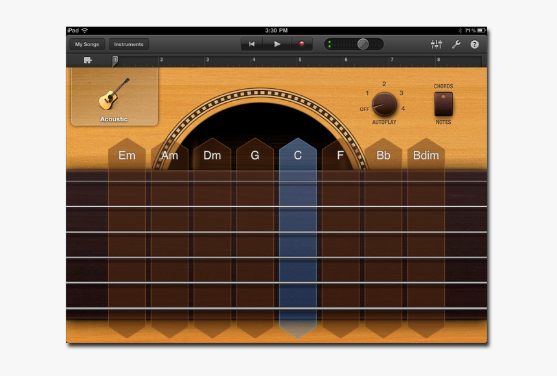
Task: Tap the battery status icon
Action: coord(481,30)
